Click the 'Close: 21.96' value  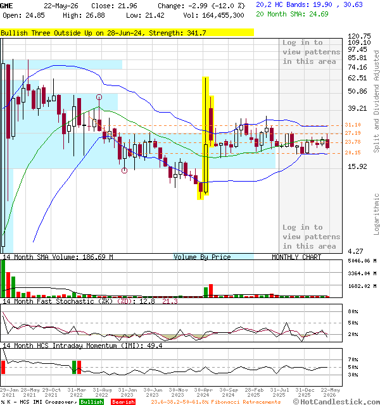tap(114, 6)
